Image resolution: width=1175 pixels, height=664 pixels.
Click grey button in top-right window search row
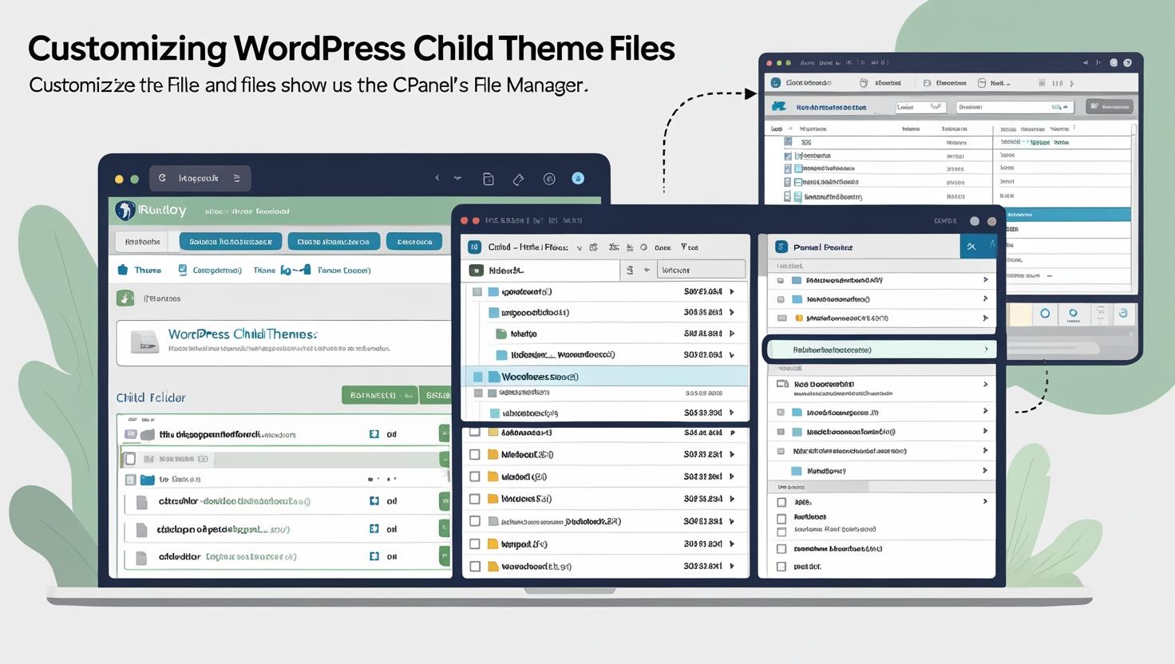click(x=1110, y=106)
